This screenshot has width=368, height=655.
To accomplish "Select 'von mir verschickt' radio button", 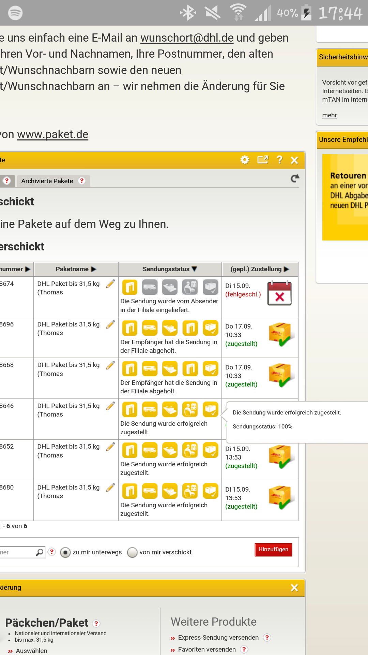I will pos(132,552).
